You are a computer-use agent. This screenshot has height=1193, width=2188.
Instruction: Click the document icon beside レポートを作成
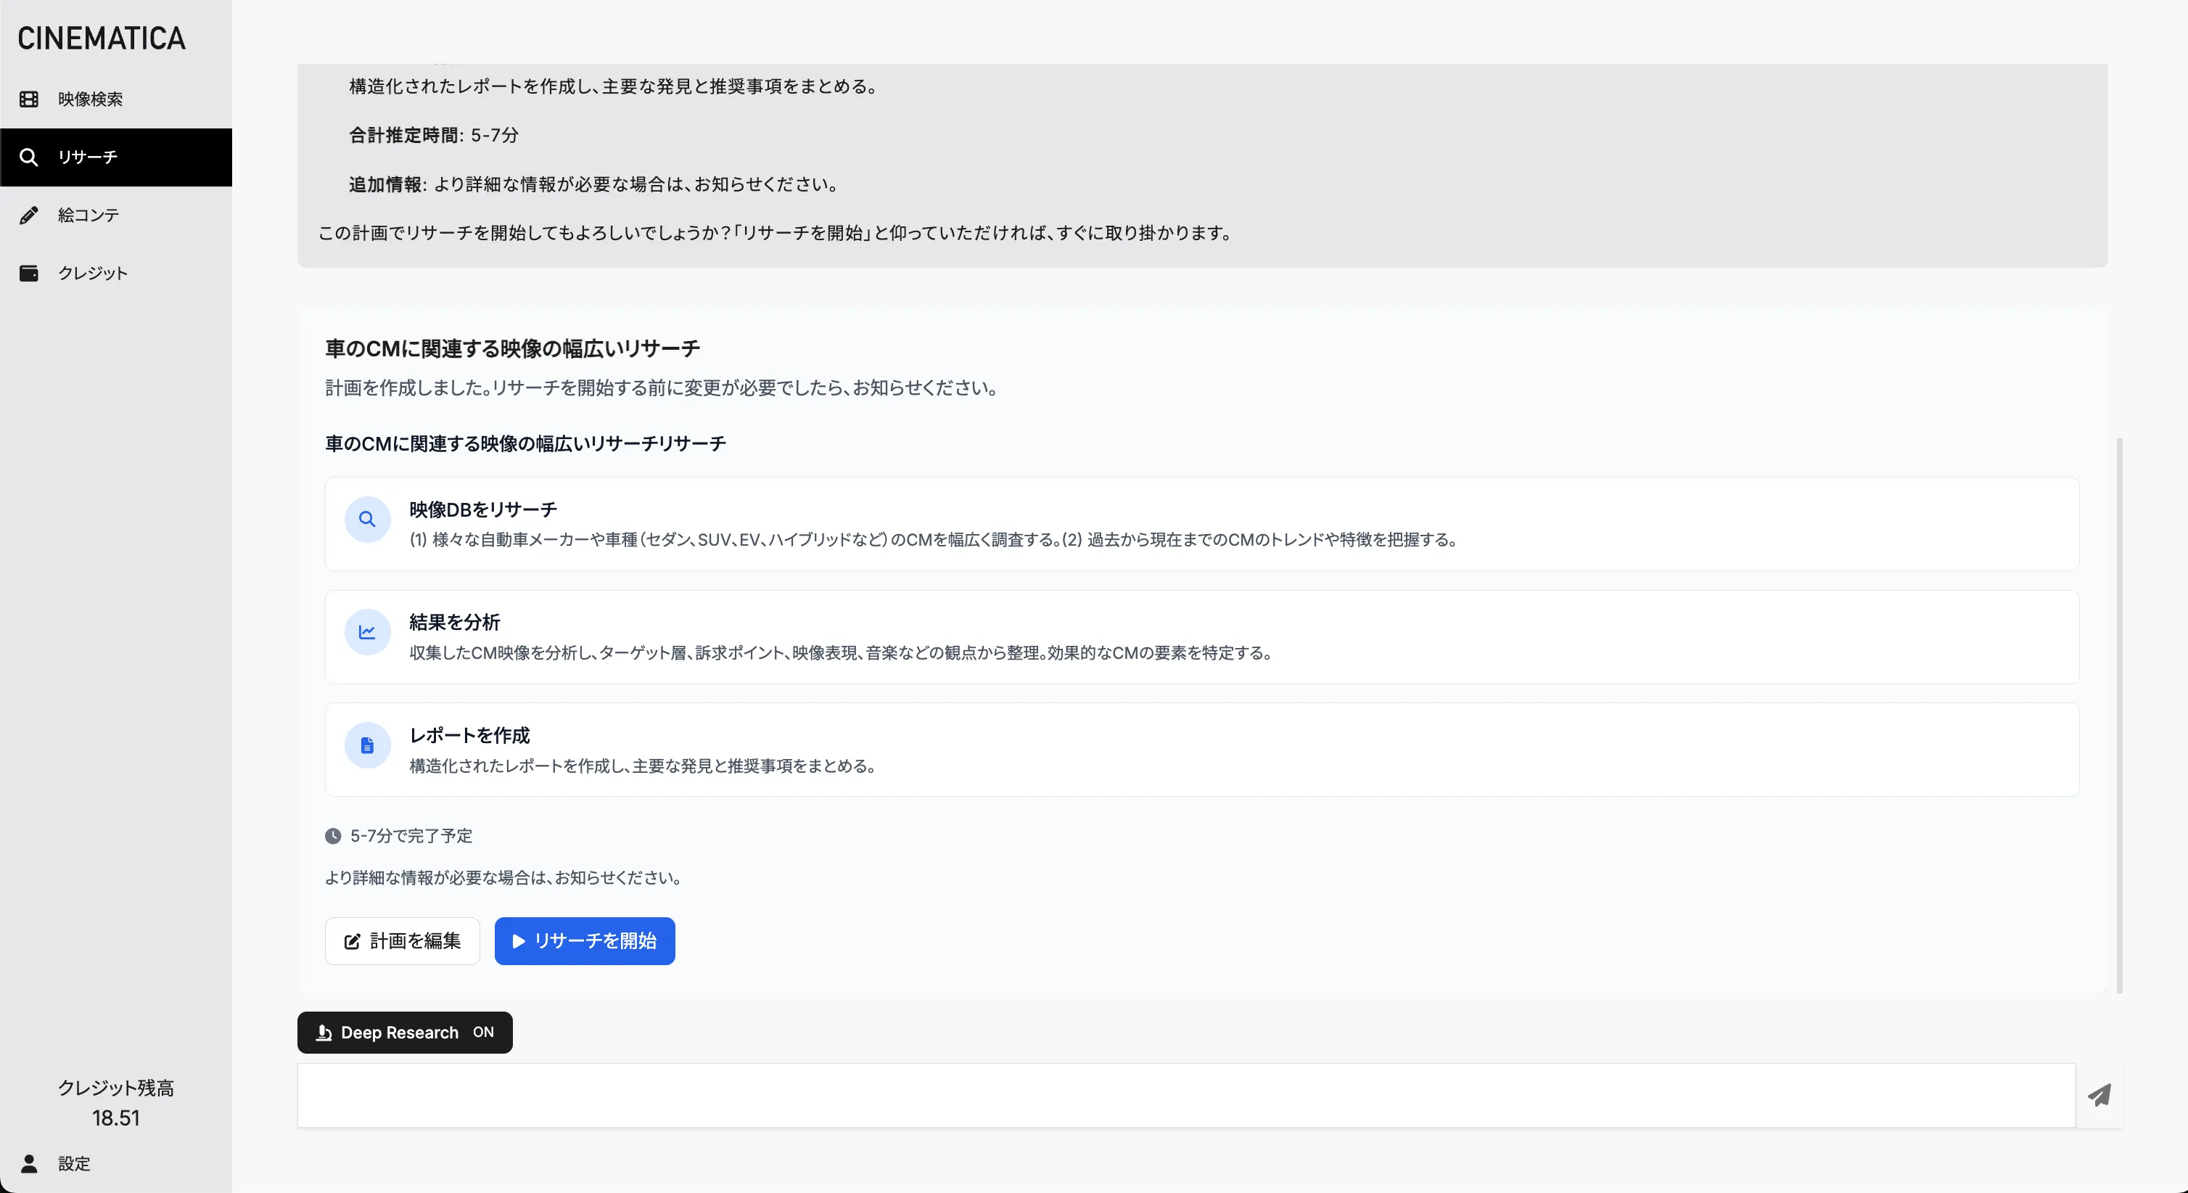coord(367,745)
